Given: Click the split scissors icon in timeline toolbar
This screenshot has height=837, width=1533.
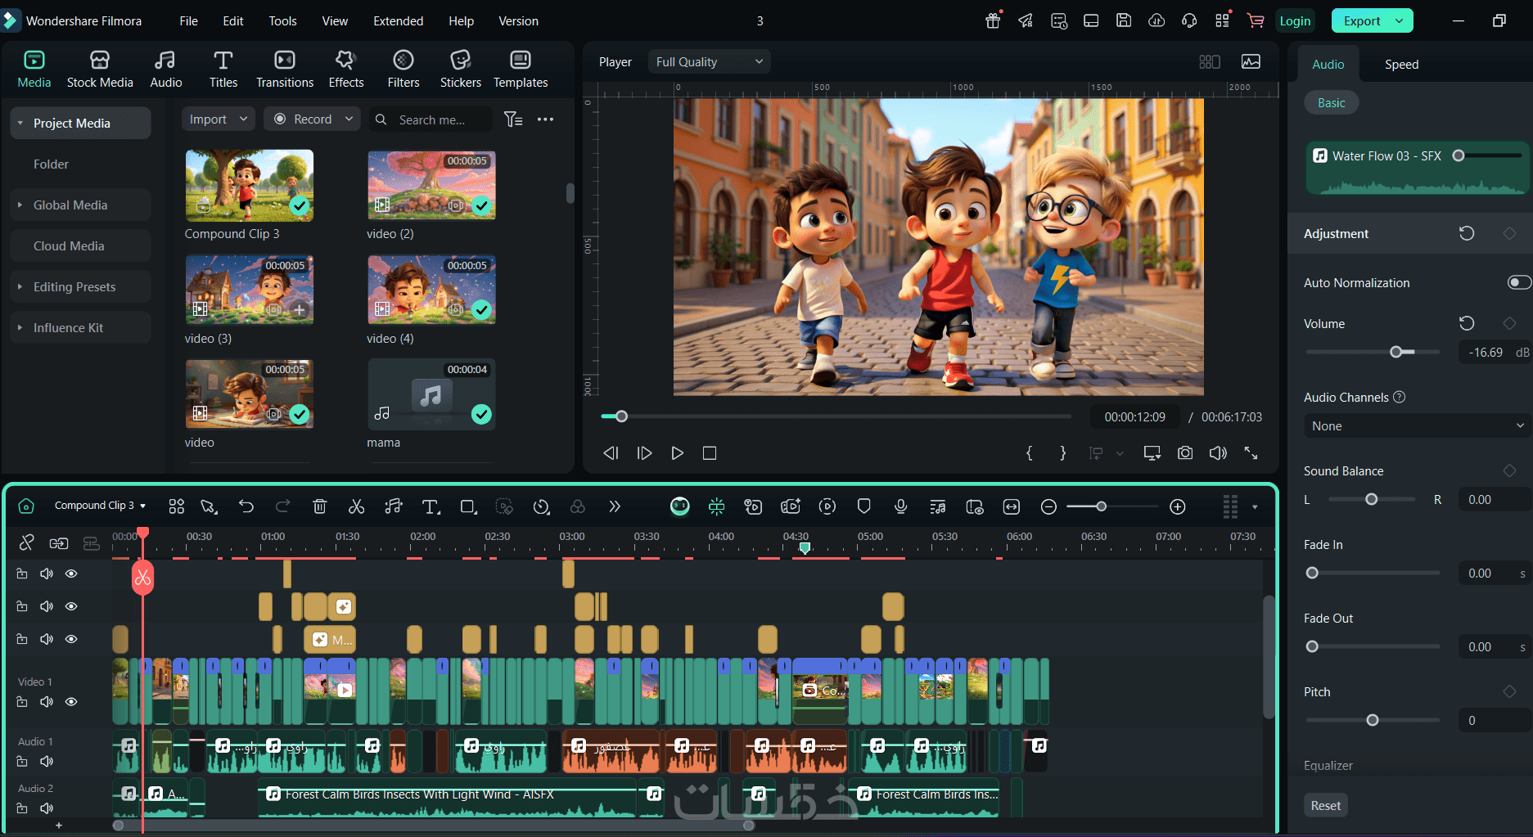Looking at the screenshot, I should point(356,506).
